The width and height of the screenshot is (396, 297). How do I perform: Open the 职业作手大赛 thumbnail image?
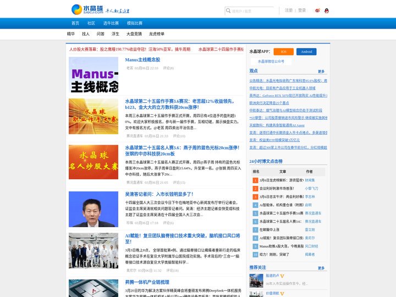click(x=94, y=117)
